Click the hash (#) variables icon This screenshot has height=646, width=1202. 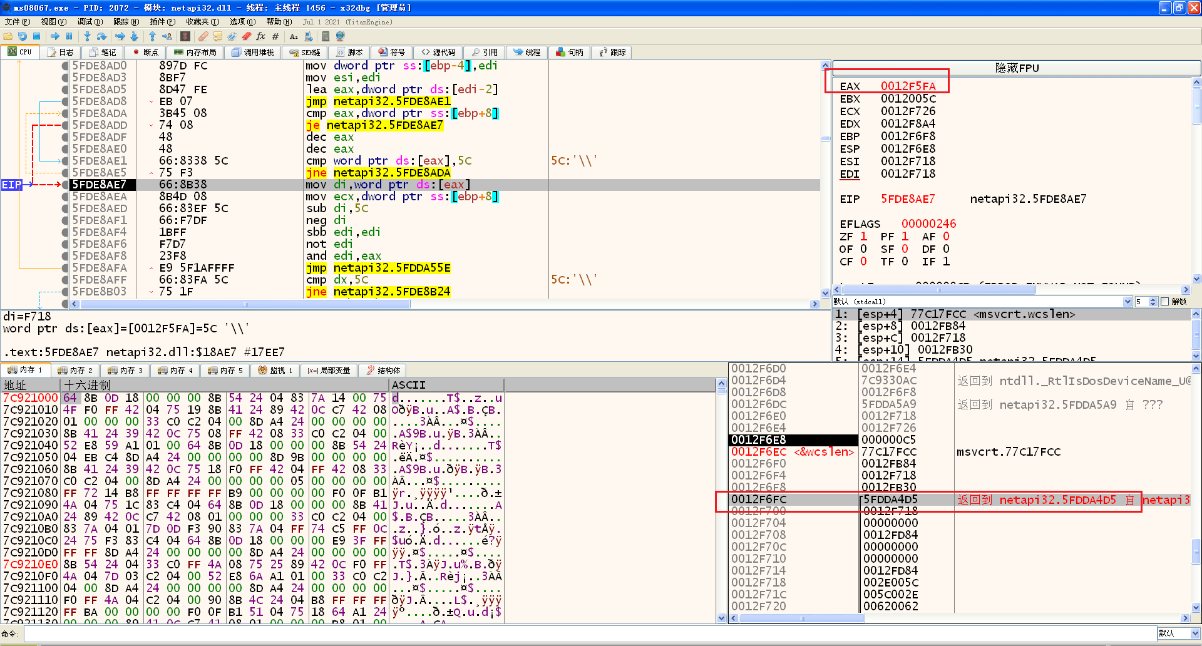coord(275,36)
